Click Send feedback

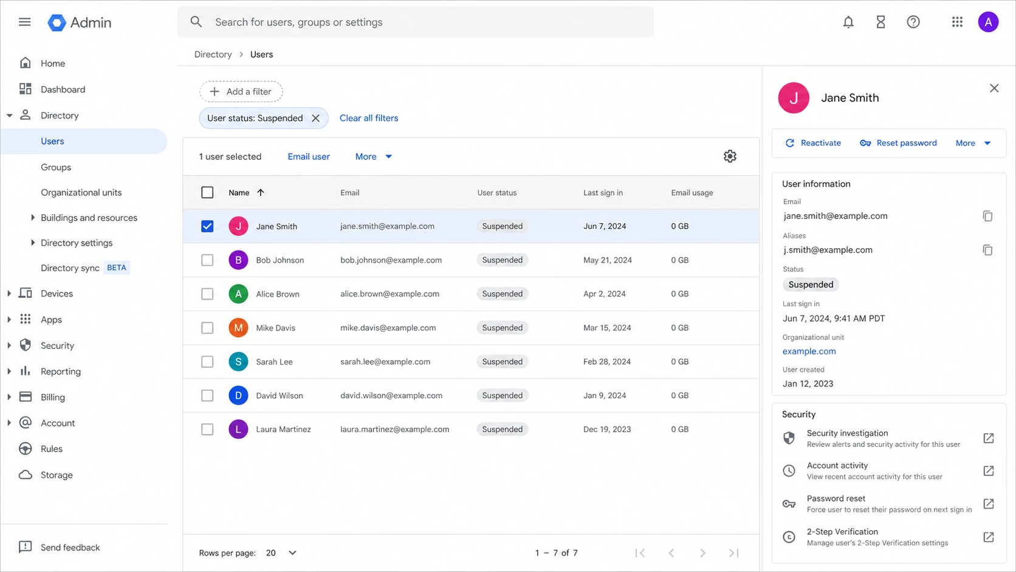click(x=70, y=547)
